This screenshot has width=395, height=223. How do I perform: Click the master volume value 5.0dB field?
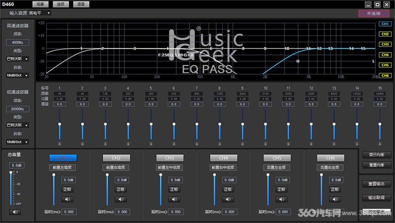pyautogui.click(x=17, y=166)
